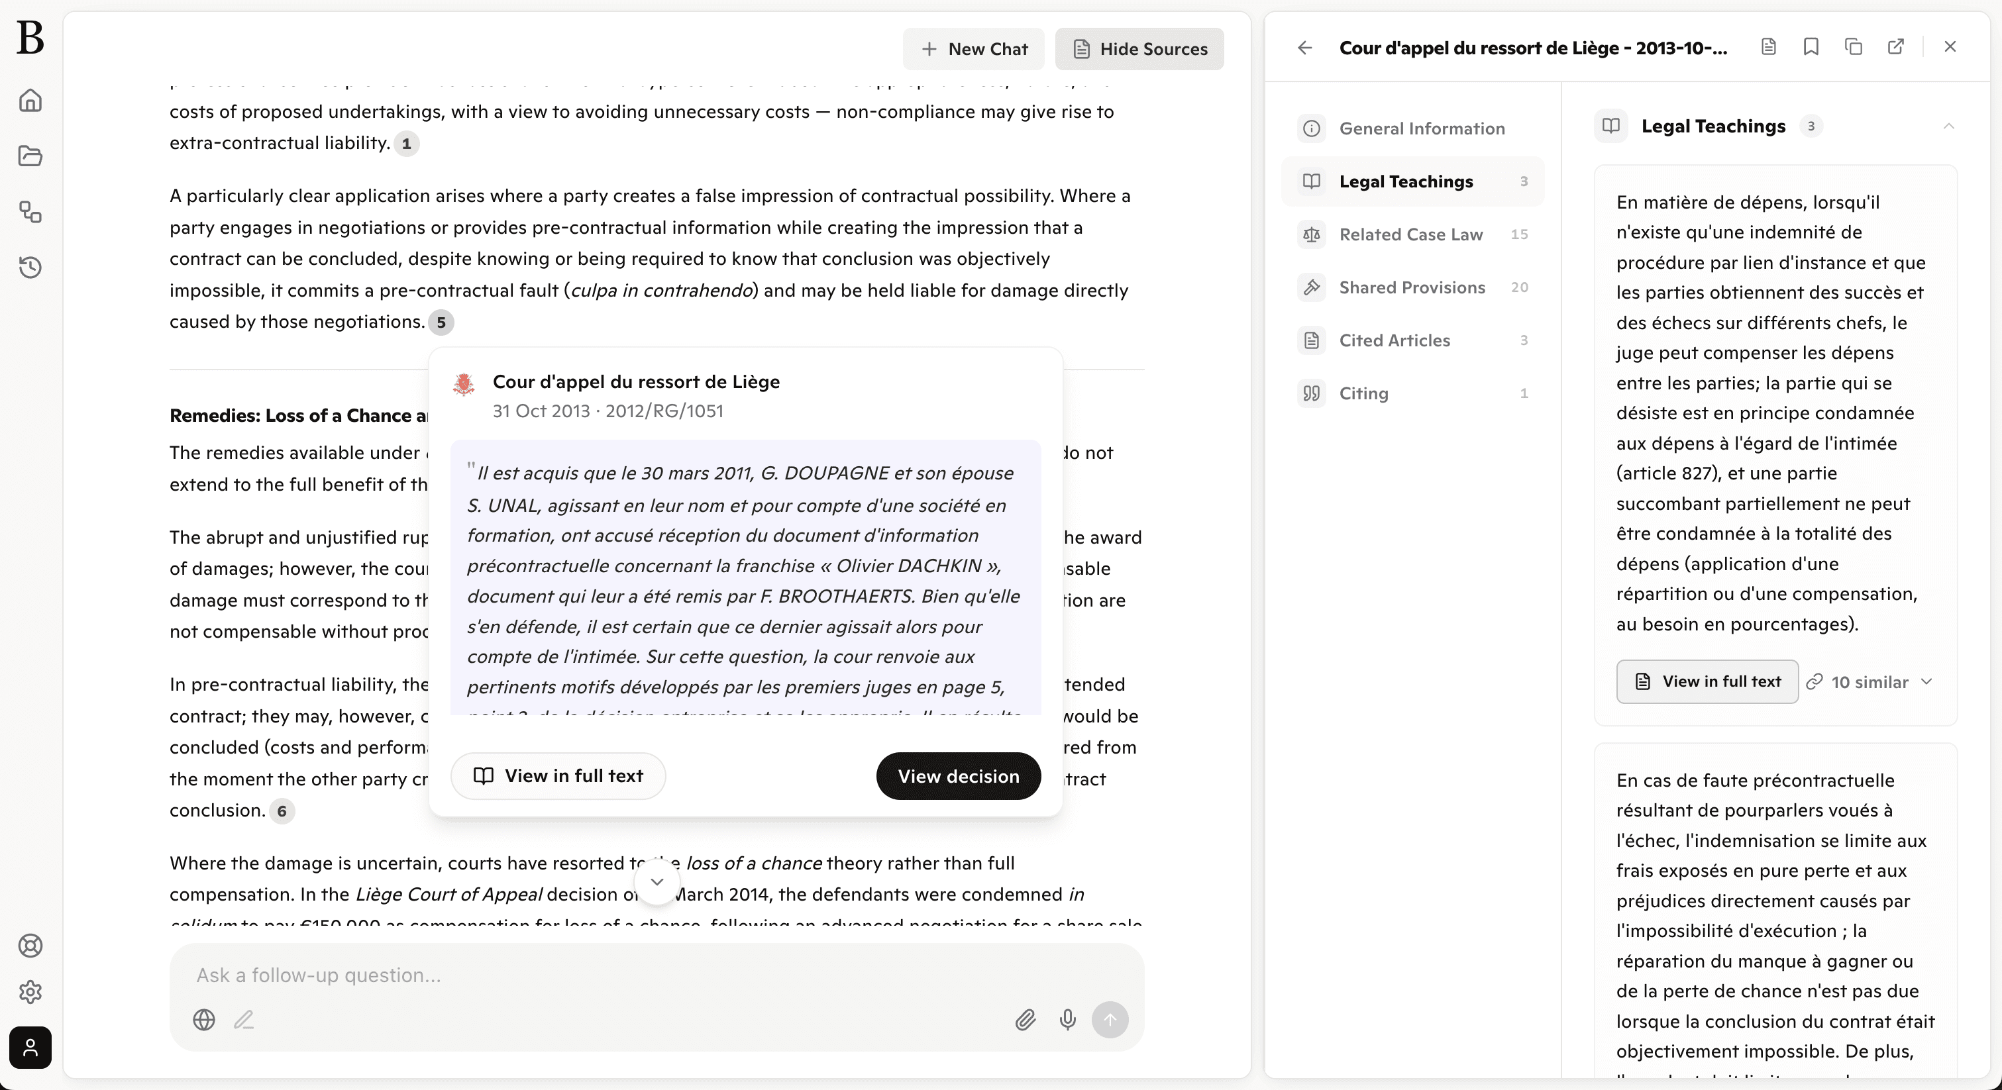Click the home icon in left sidebar
This screenshot has width=2002, height=1090.
(30, 100)
